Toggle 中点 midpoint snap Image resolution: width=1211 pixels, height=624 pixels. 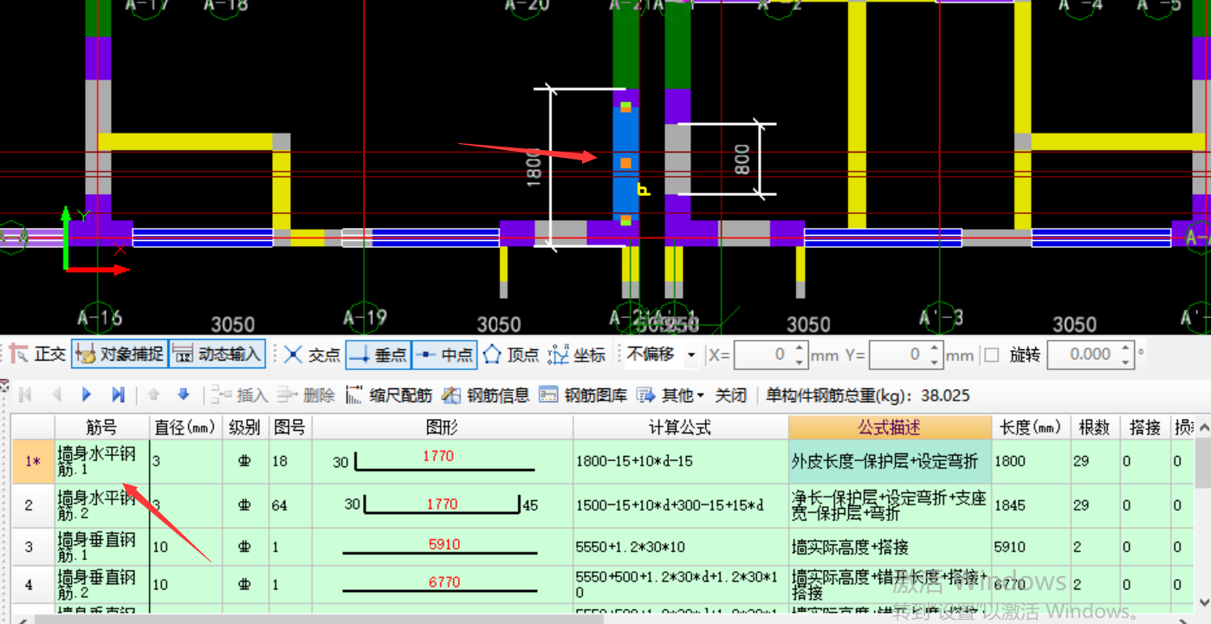[x=444, y=354]
